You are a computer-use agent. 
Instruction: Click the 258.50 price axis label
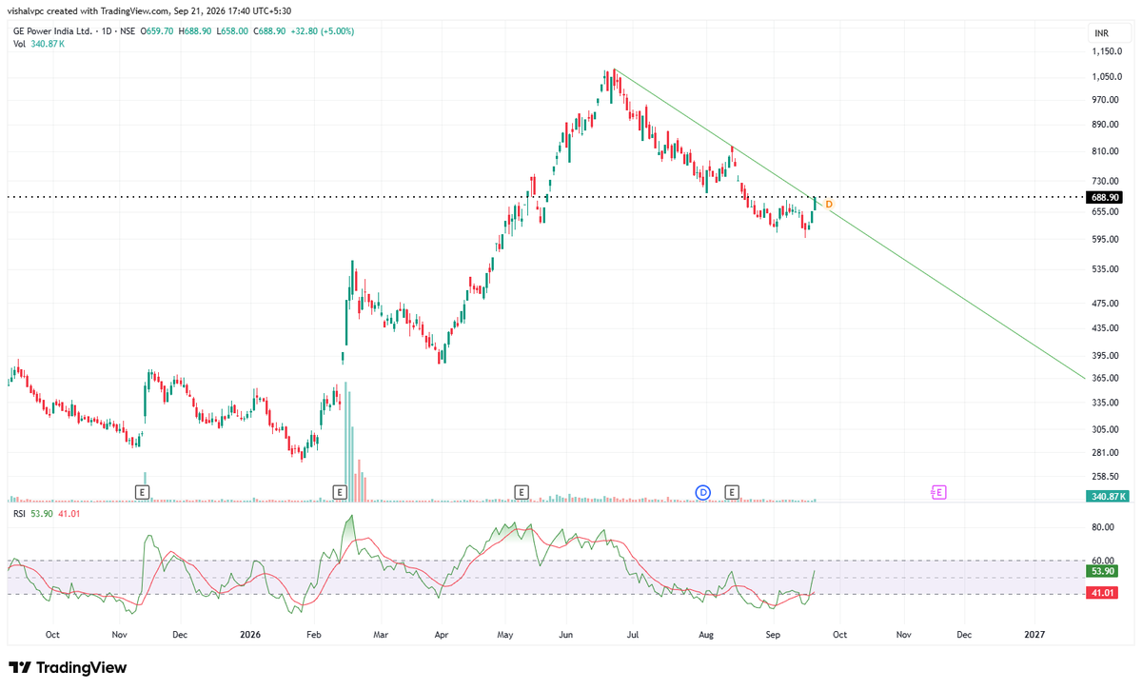[x=1107, y=477]
